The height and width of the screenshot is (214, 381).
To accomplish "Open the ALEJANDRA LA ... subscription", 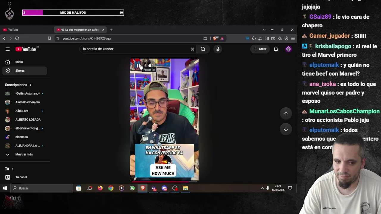I will click(x=25, y=146).
